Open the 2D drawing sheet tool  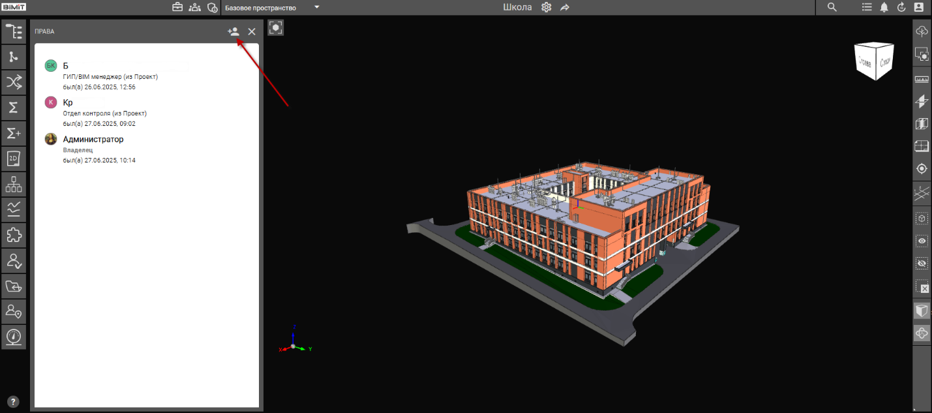pyautogui.click(x=14, y=159)
